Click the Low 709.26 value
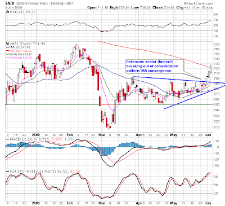Viewport: 225px width, 206px height. (141, 7)
